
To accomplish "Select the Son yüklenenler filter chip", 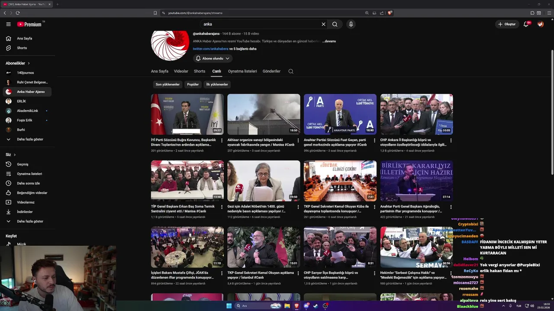I will (167, 85).
